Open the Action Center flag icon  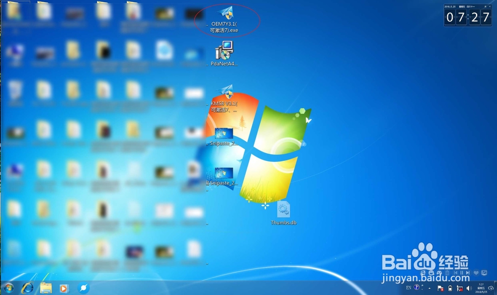coord(440,289)
